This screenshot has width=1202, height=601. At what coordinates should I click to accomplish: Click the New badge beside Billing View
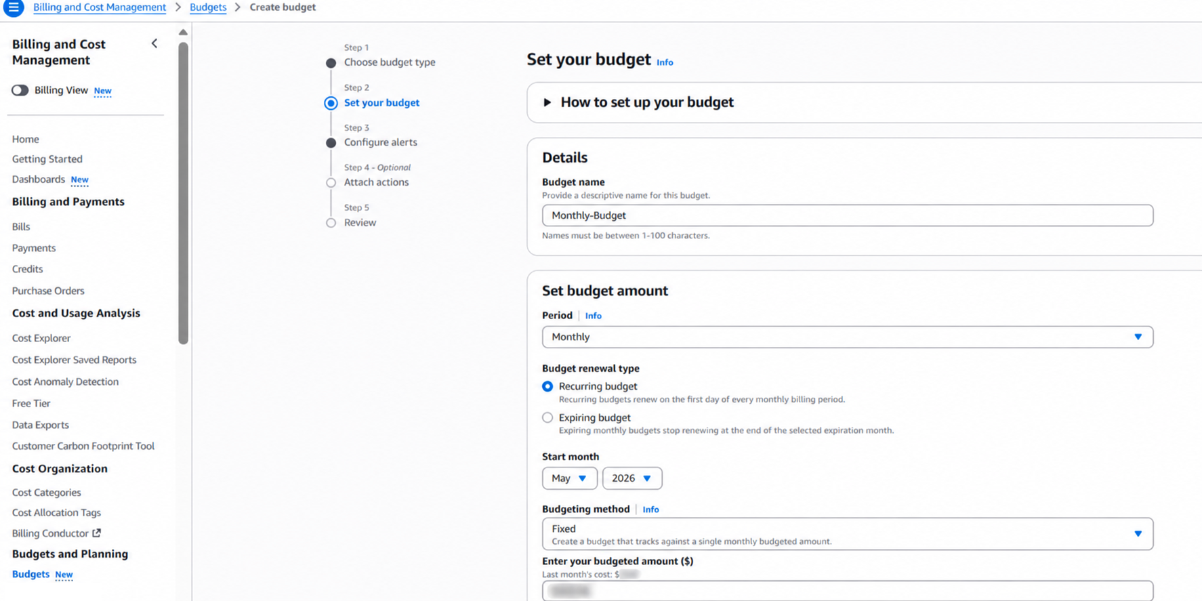coord(102,91)
